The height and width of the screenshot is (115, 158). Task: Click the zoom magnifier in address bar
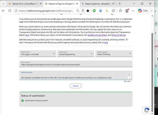click(78, 11)
